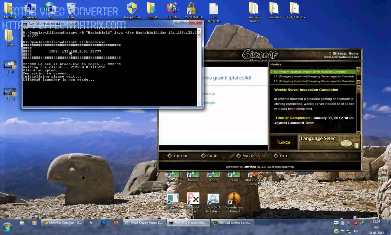Open the son adss folder
391x235 pixels.
(x=274, y=10)
